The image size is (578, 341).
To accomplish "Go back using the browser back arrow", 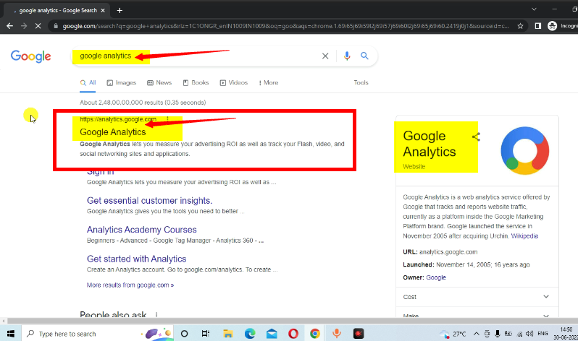I will [x=10, y=26].
